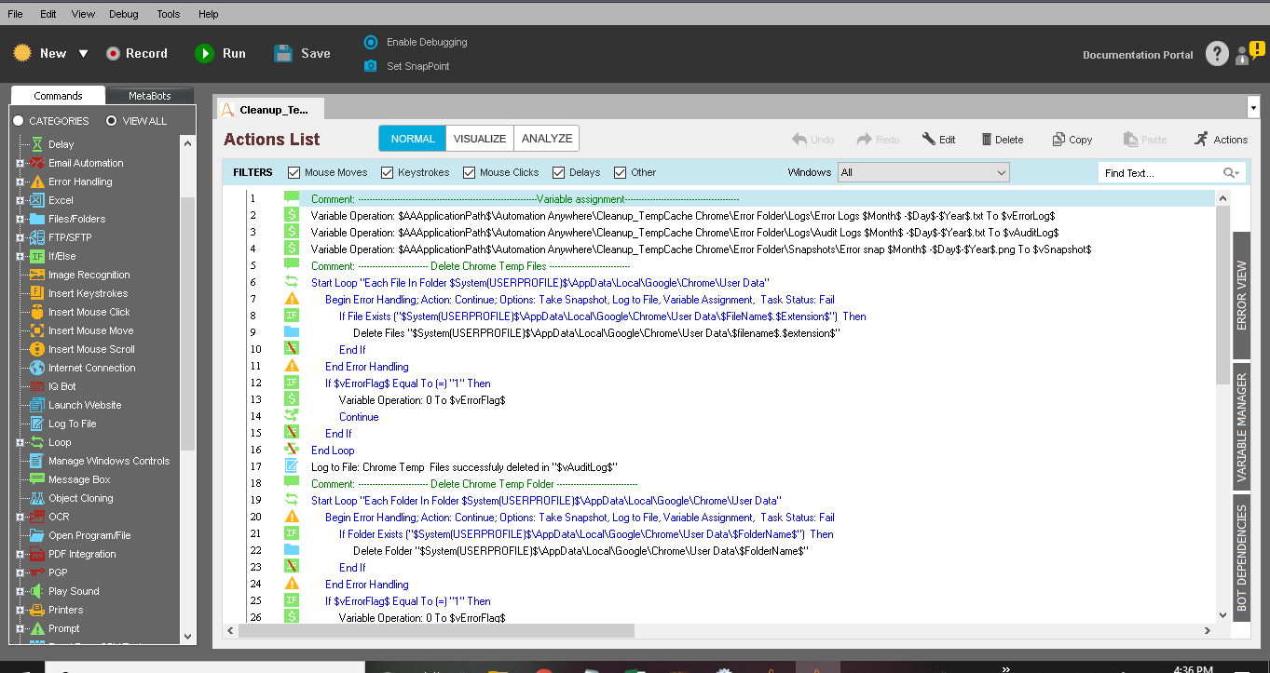Select the CATEGORIES radio button
This screenshot has width=1270, height=673.
click(x=18, y=121)
